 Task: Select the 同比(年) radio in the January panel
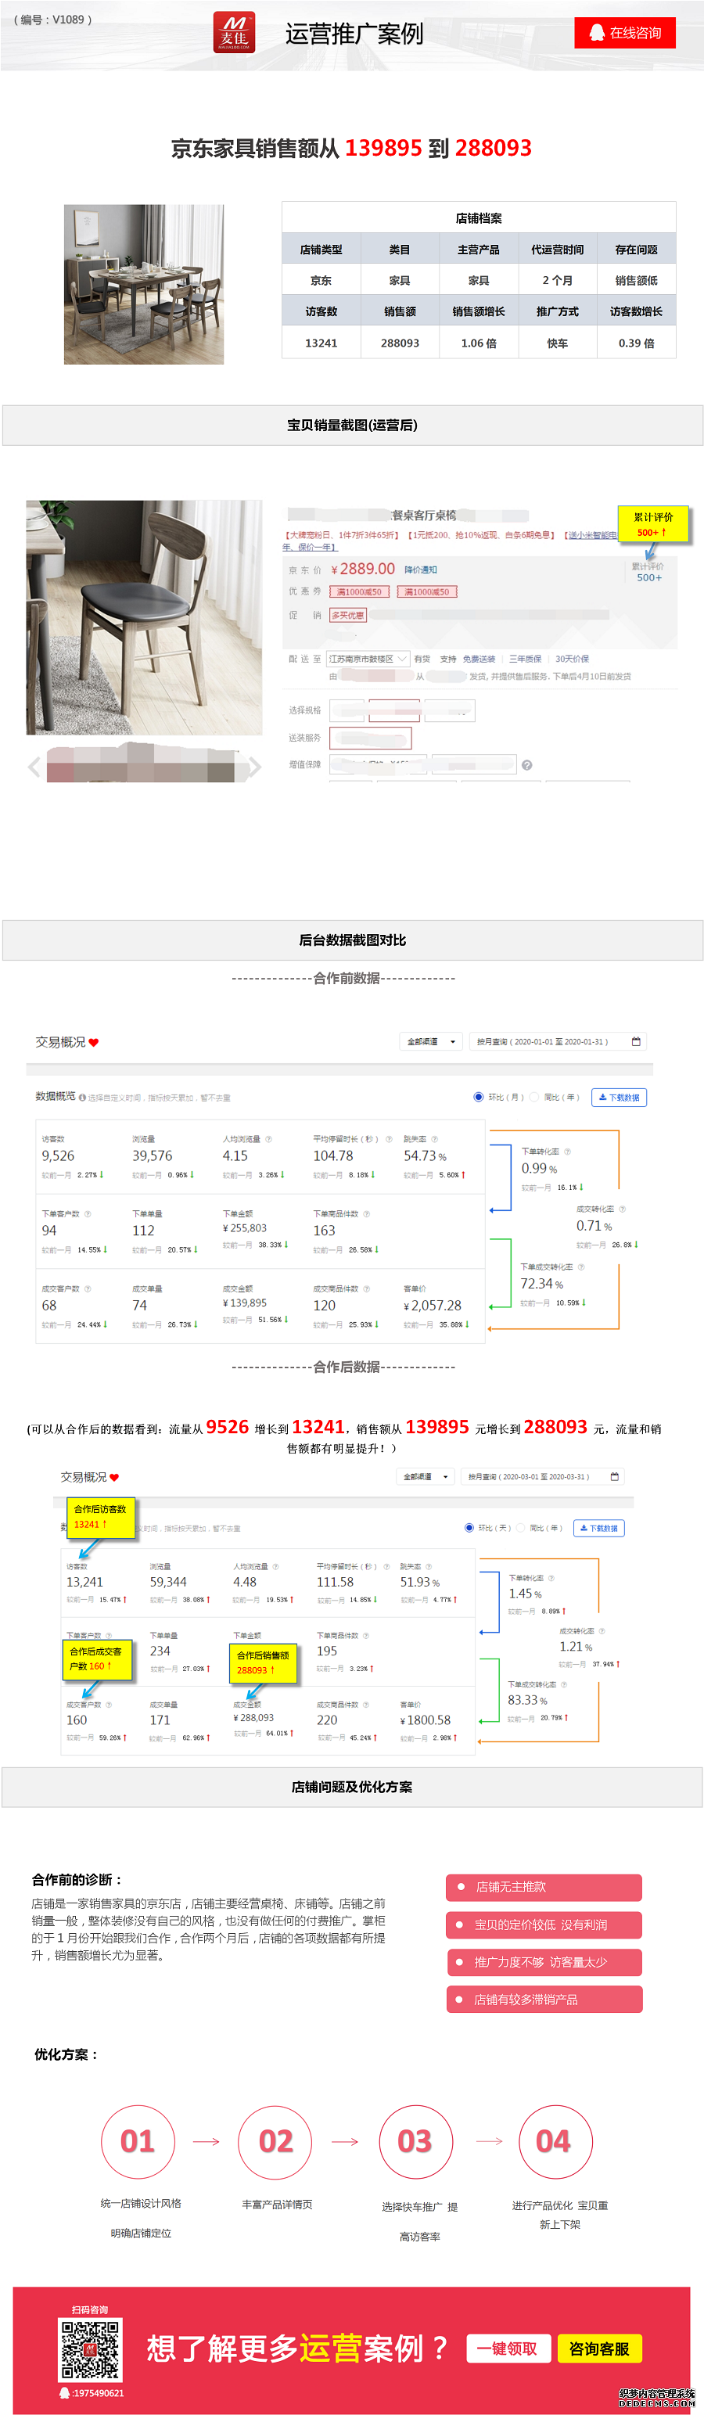(x=533, y=1097)
